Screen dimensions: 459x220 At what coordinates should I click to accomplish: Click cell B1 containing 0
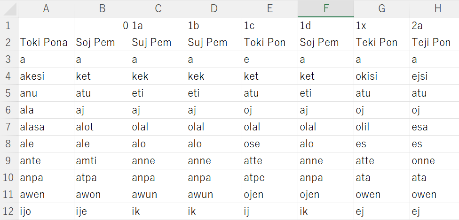(x=102, y=26)
